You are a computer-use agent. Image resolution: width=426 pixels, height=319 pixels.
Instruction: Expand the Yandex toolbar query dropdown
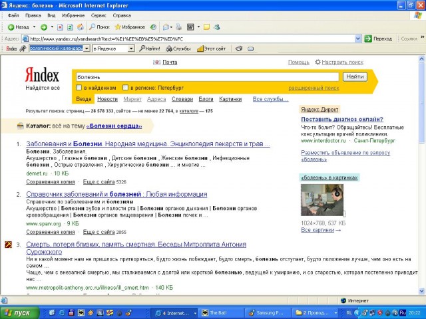point(87,49)
